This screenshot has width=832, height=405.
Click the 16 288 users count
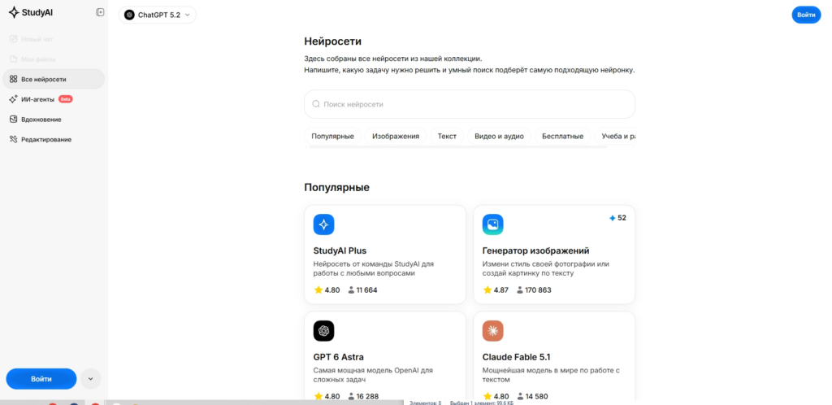point(363,397)
